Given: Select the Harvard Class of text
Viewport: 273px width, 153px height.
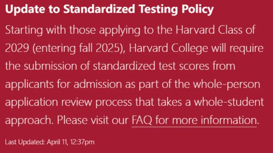Looking at the screenshot, I should point(215,30).
